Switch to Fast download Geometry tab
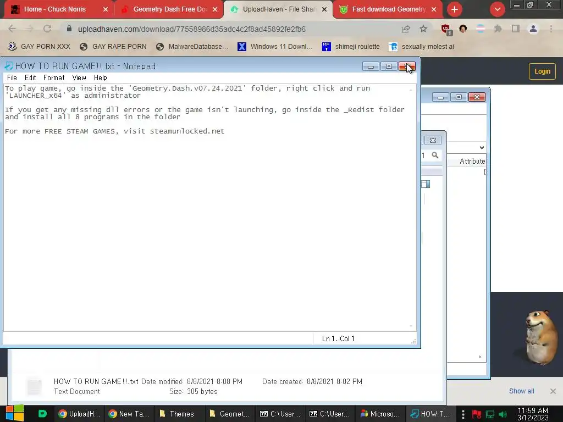Viewport: 563px width, 422px height. point(388,9)
